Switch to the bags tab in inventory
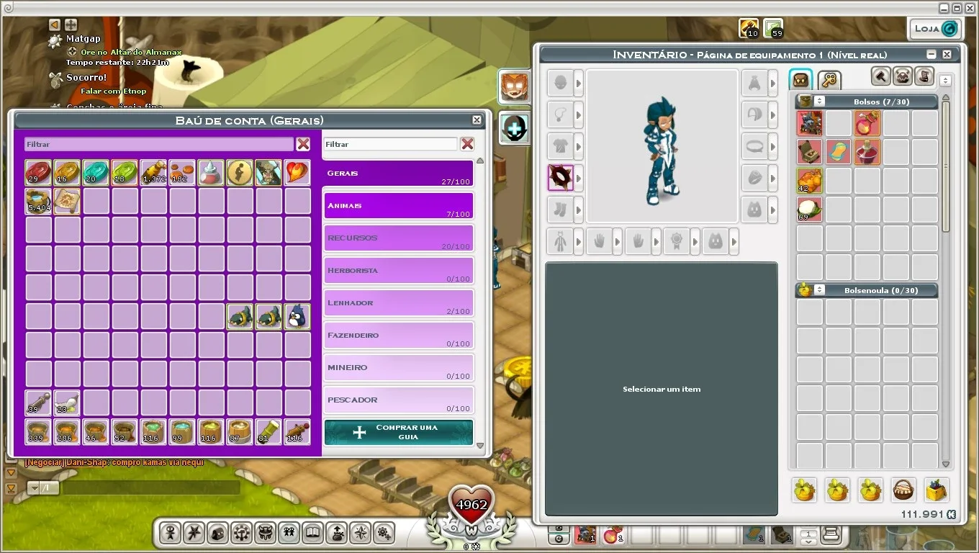The height and width of the screenshot is (553, 979). pyautogui.click(x=801, y=79)
